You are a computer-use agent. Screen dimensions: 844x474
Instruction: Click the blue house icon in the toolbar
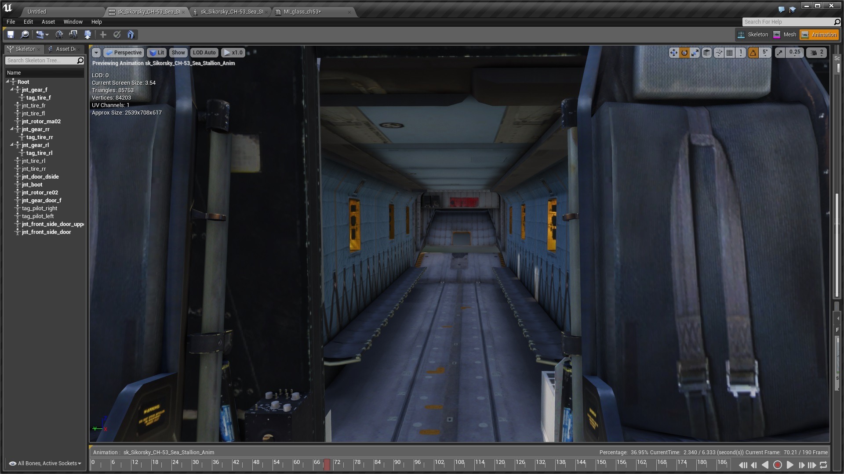pyautogui.click(x=131, y=35)
